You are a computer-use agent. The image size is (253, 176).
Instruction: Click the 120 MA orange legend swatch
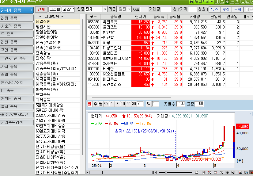138,124
